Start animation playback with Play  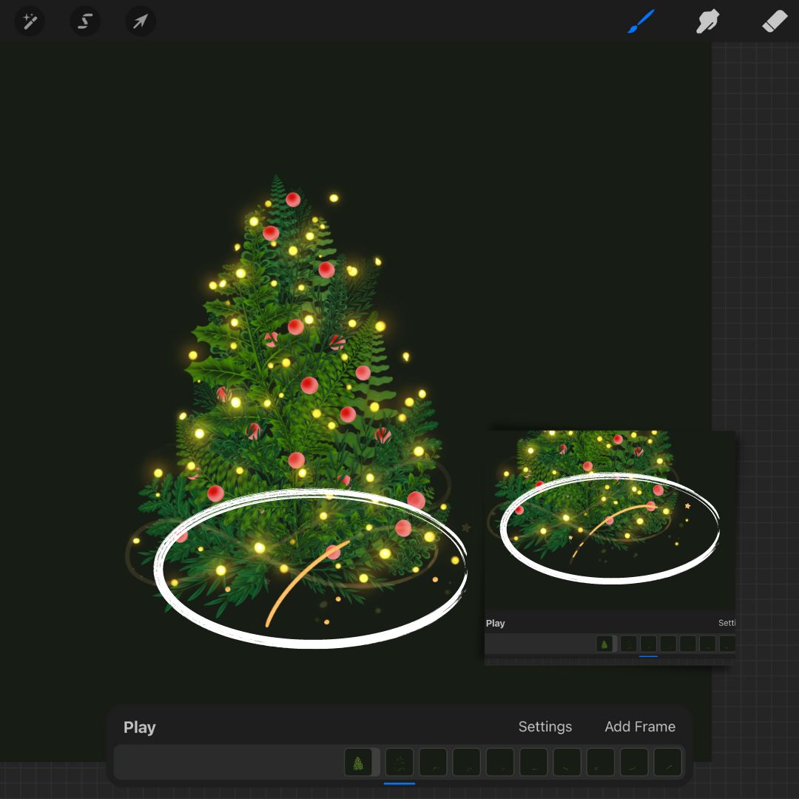(x=139, y=727)
